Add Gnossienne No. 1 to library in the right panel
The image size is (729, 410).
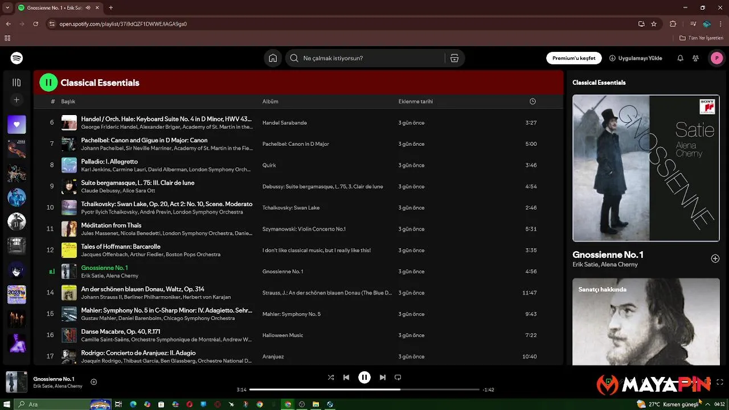[x=715, y=259]
